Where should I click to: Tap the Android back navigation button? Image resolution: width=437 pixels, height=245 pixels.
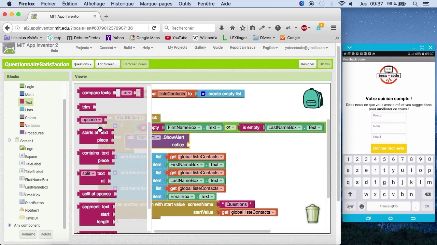[413, 218]
